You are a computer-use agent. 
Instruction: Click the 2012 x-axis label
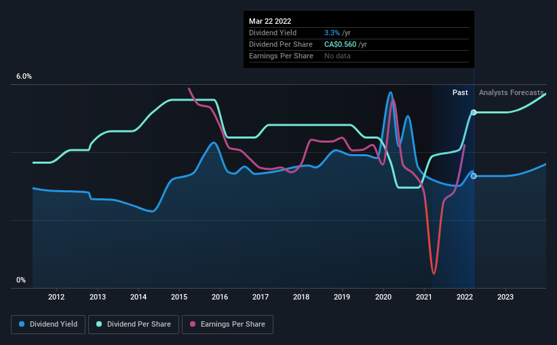[56, 297]
